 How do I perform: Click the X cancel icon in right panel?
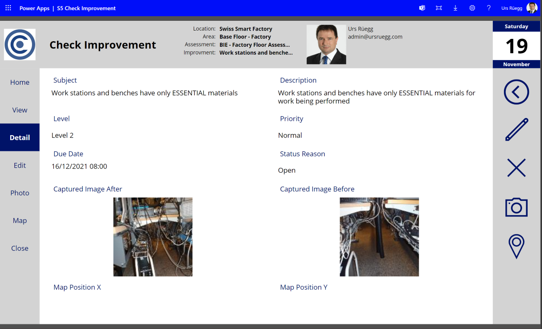coord(517,168)
